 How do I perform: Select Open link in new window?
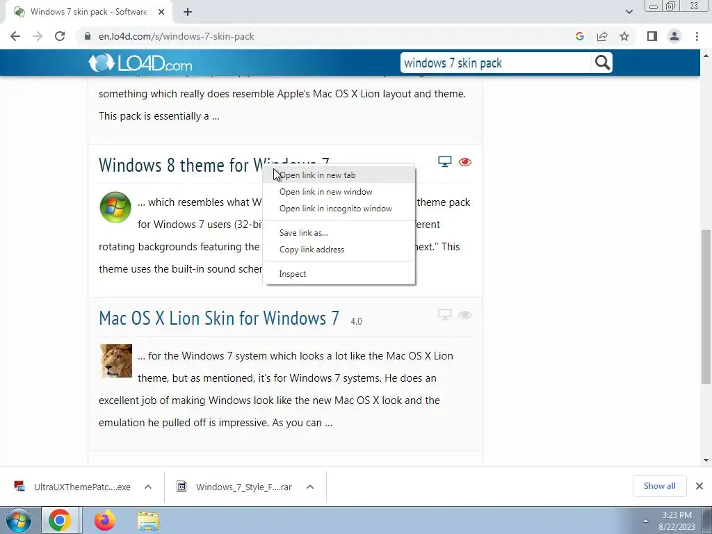point(339,192)
